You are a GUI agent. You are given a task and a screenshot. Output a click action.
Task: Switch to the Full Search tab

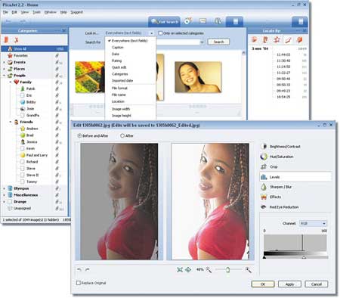point(165,22)
